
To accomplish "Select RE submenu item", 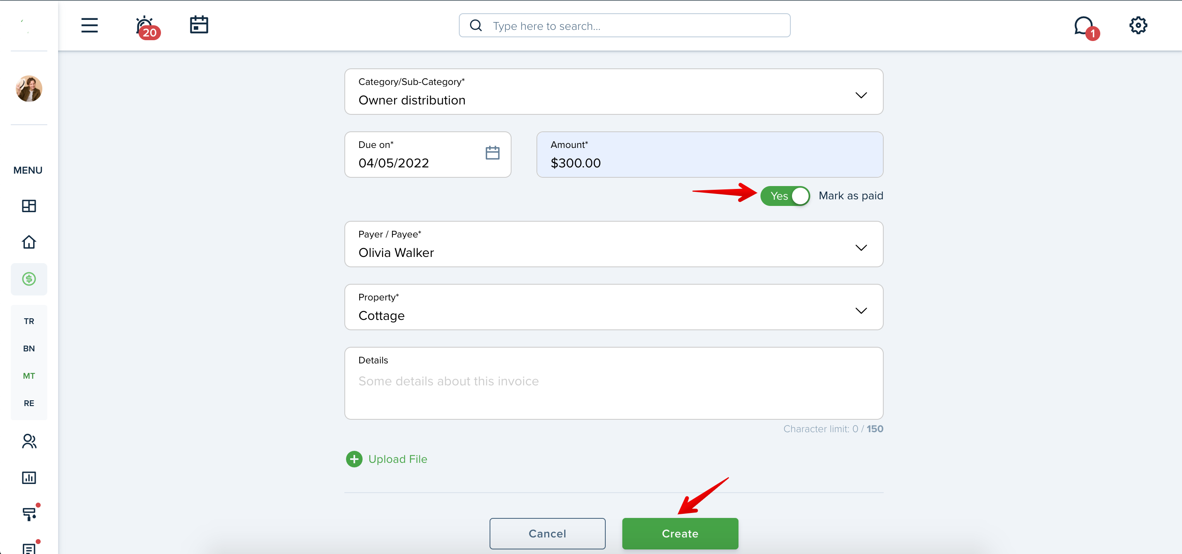I will click(x=29, y=403).
